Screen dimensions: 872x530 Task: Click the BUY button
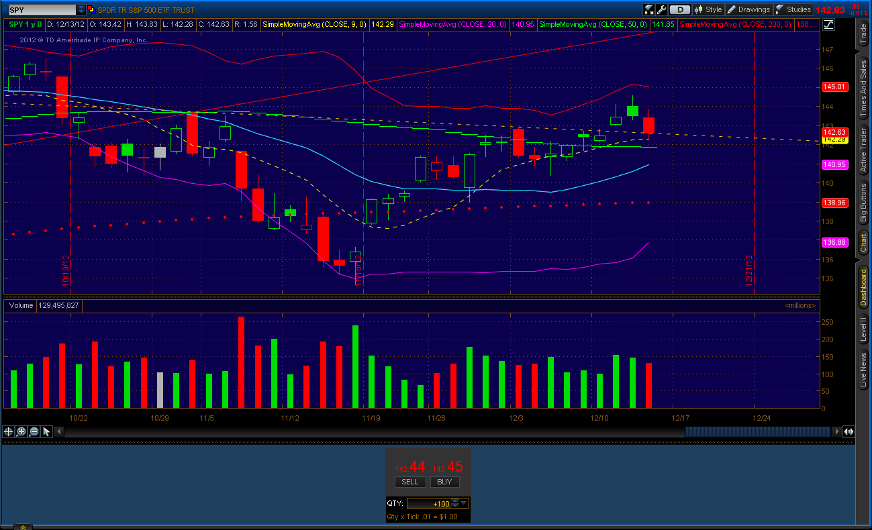444,482
